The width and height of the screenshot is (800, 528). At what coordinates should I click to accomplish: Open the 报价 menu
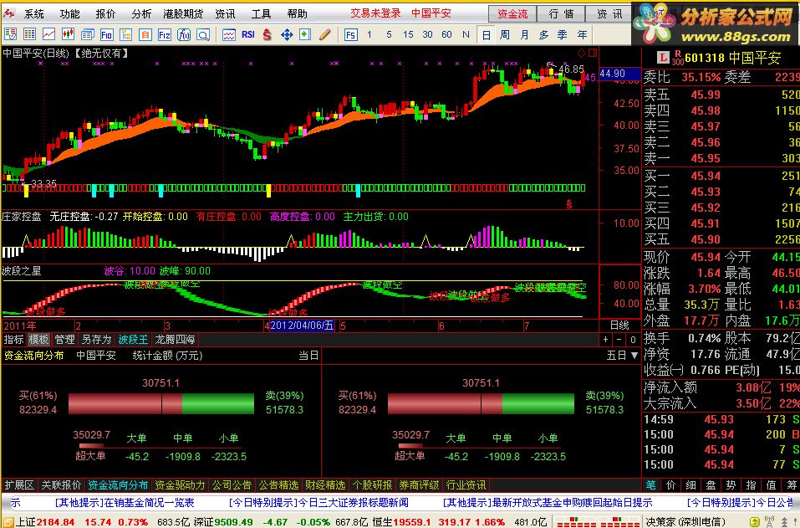coord(105,13)
